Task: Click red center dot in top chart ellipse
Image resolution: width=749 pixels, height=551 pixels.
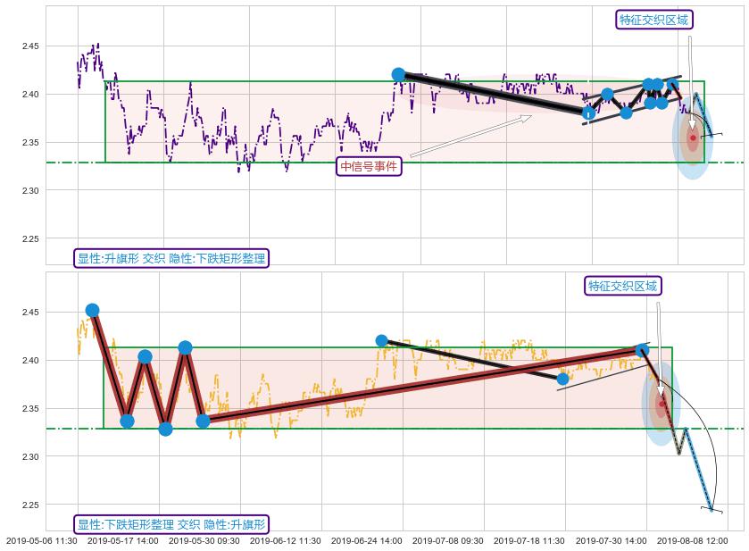Action: 692,138
